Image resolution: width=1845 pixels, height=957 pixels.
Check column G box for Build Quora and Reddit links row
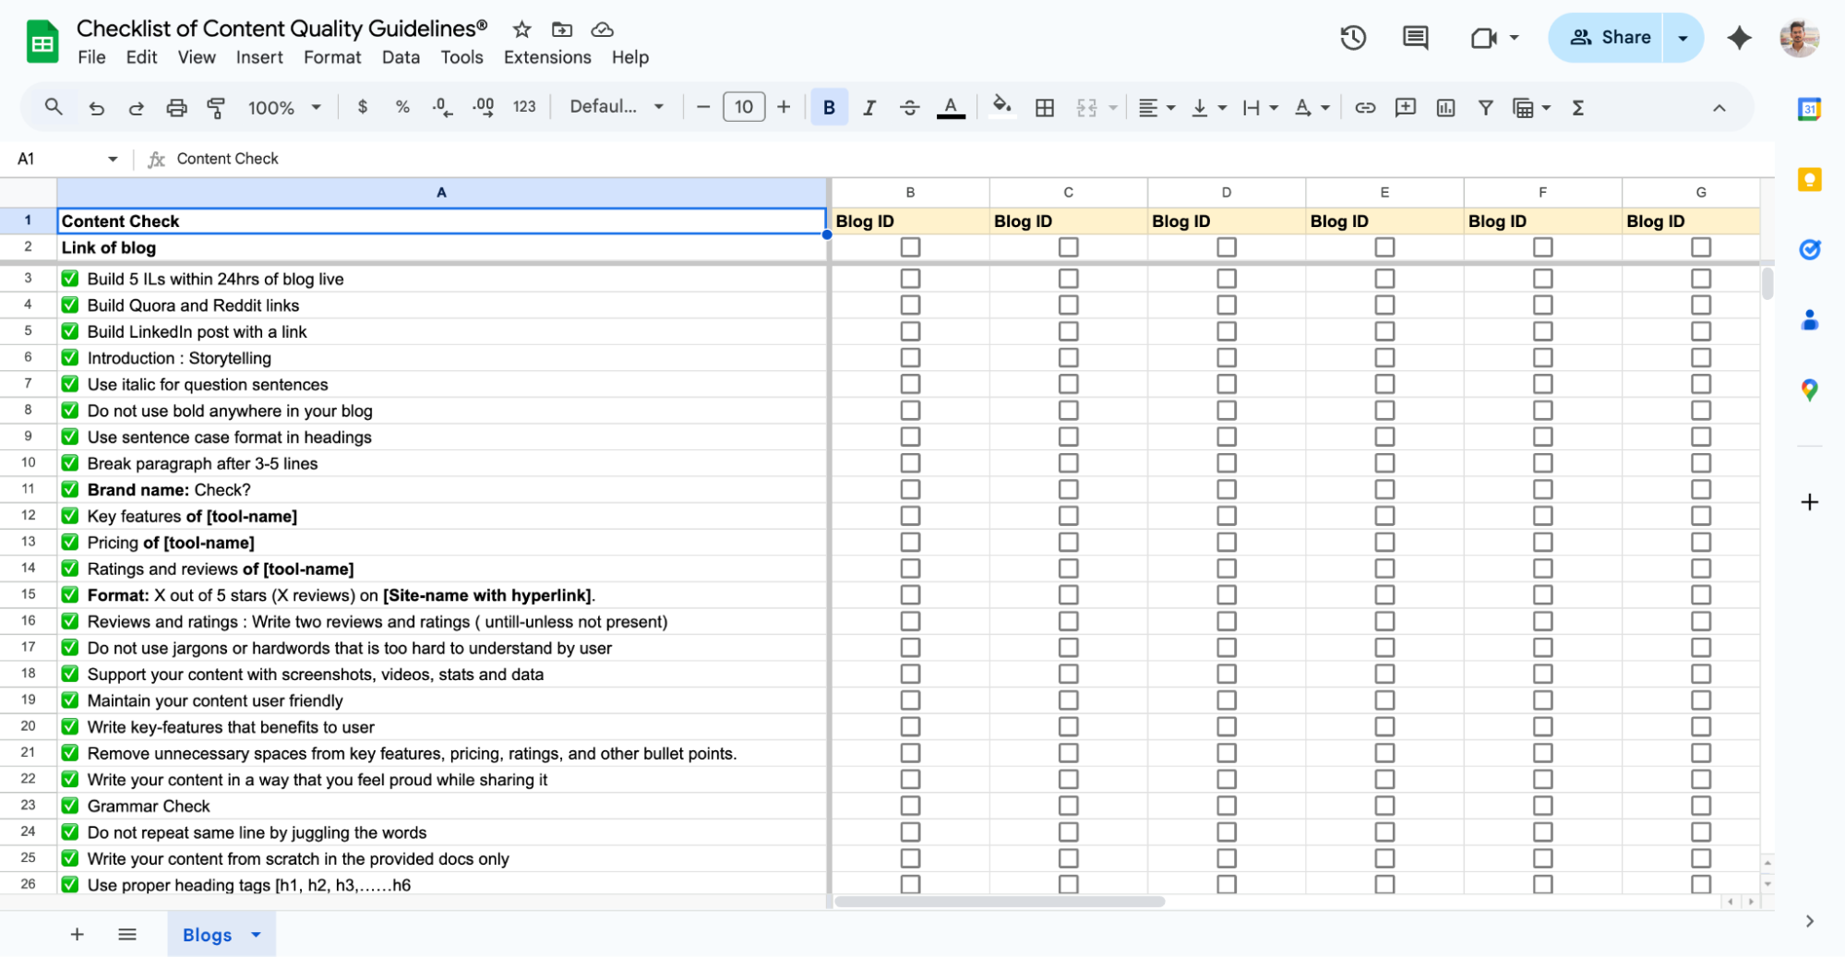[x=1701, y=305]
